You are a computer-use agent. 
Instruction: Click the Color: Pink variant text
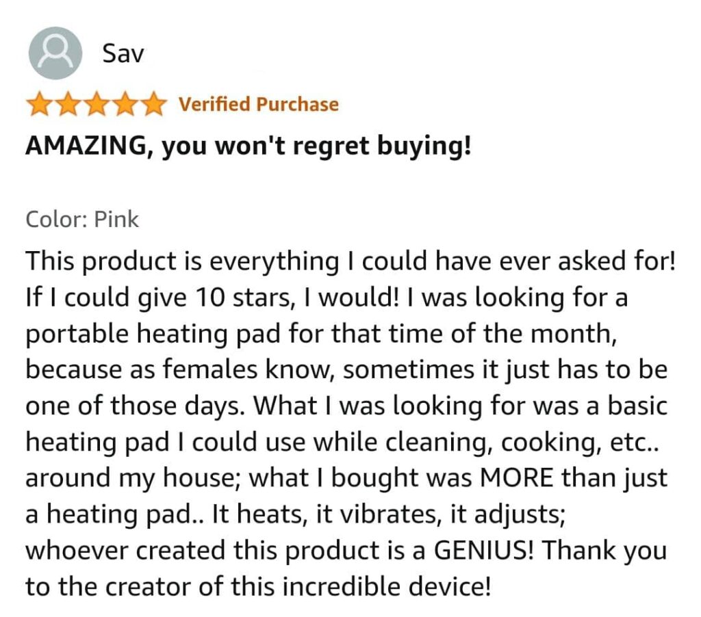coord(82,220)
